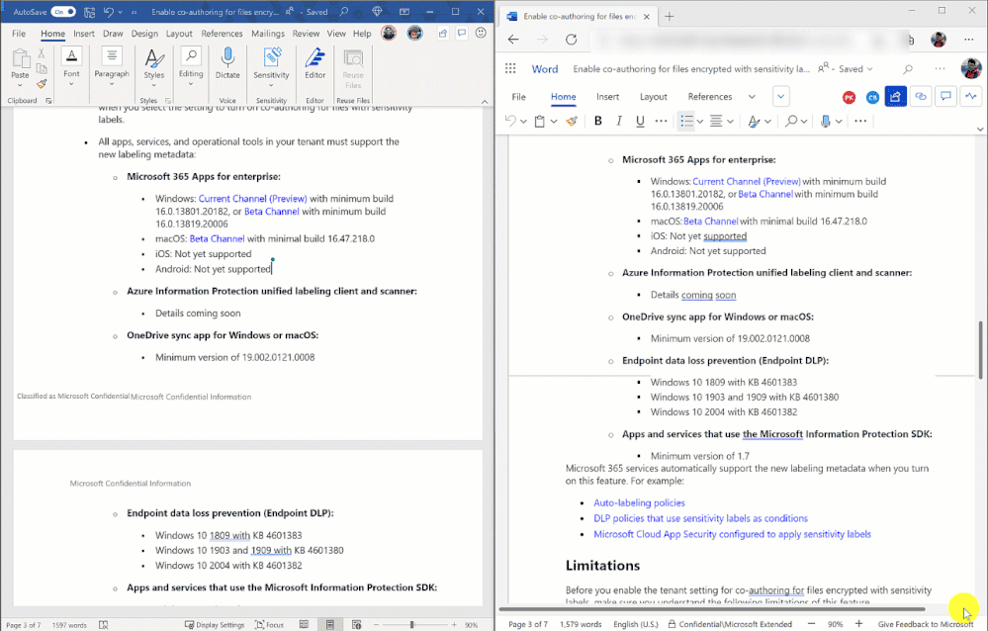
Task: Click the catch up activity icon in Word web
Action: [971, 97]
